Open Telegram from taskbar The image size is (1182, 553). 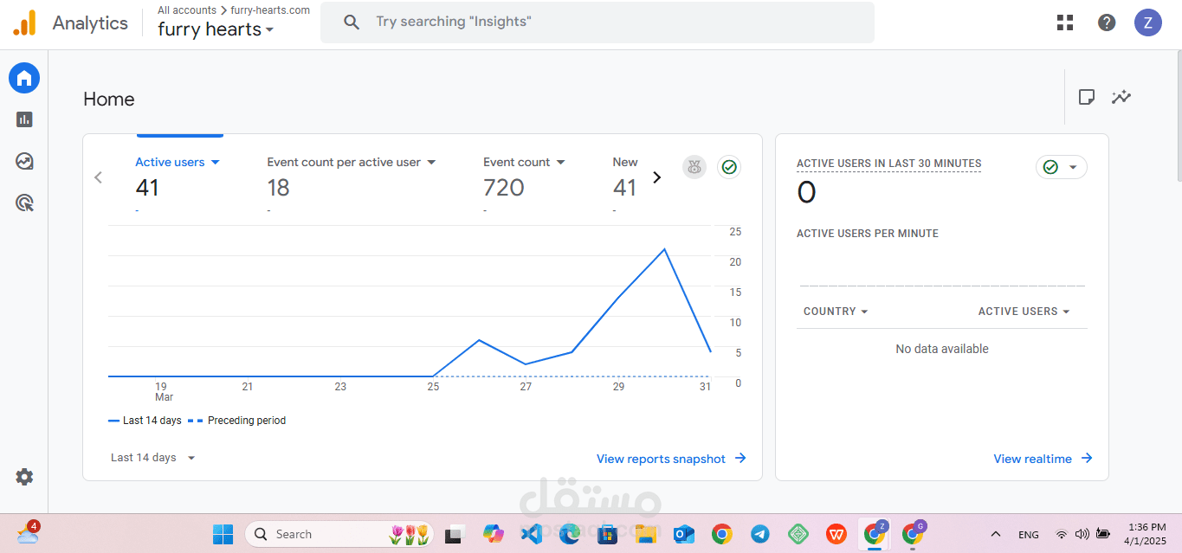pyautogui.click(x=759, y=535)
